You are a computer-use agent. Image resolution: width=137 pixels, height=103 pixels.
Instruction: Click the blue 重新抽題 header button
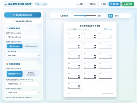click(114, 4)
